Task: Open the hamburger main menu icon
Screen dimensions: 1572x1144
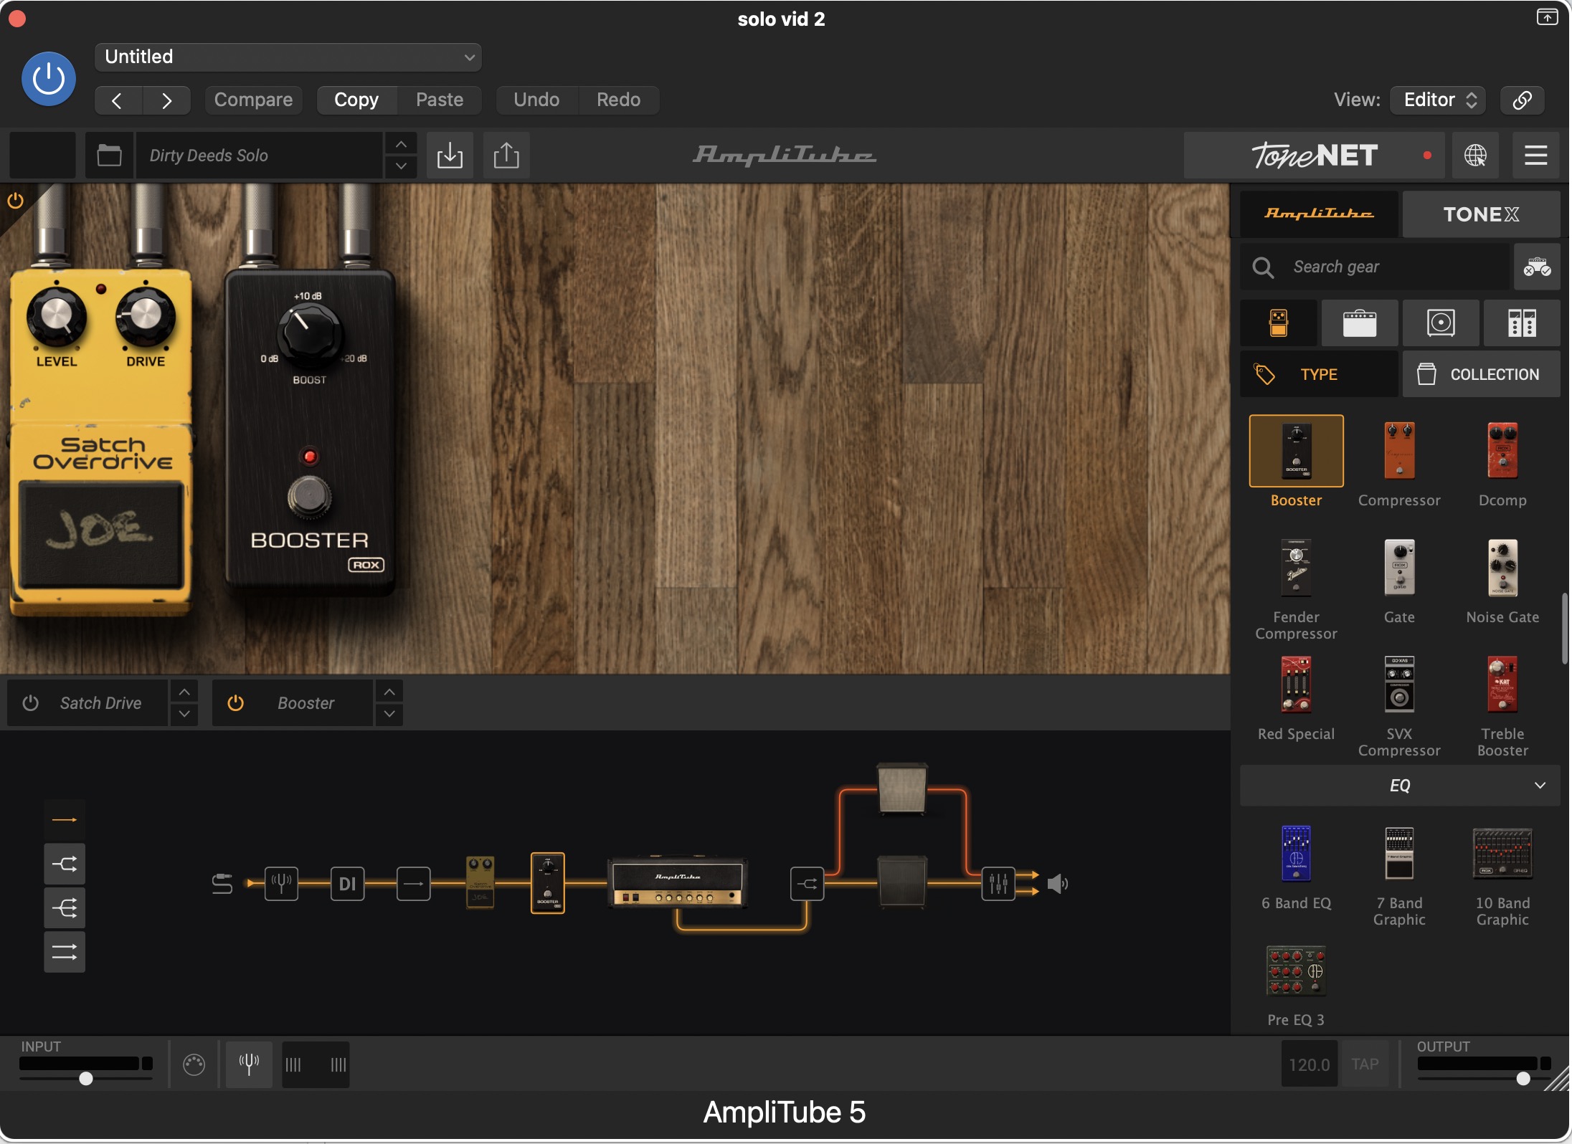Action: [1535, 155]
